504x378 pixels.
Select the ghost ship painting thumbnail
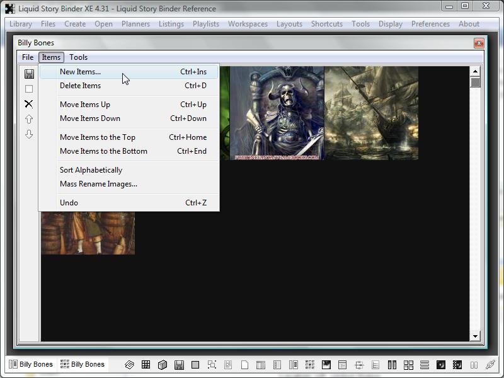[x=371, y=113]
